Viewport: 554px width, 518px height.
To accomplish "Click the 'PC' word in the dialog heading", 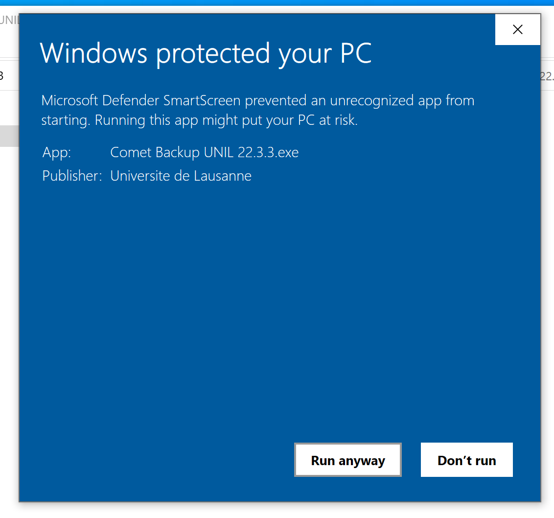I will pos(356,53).
